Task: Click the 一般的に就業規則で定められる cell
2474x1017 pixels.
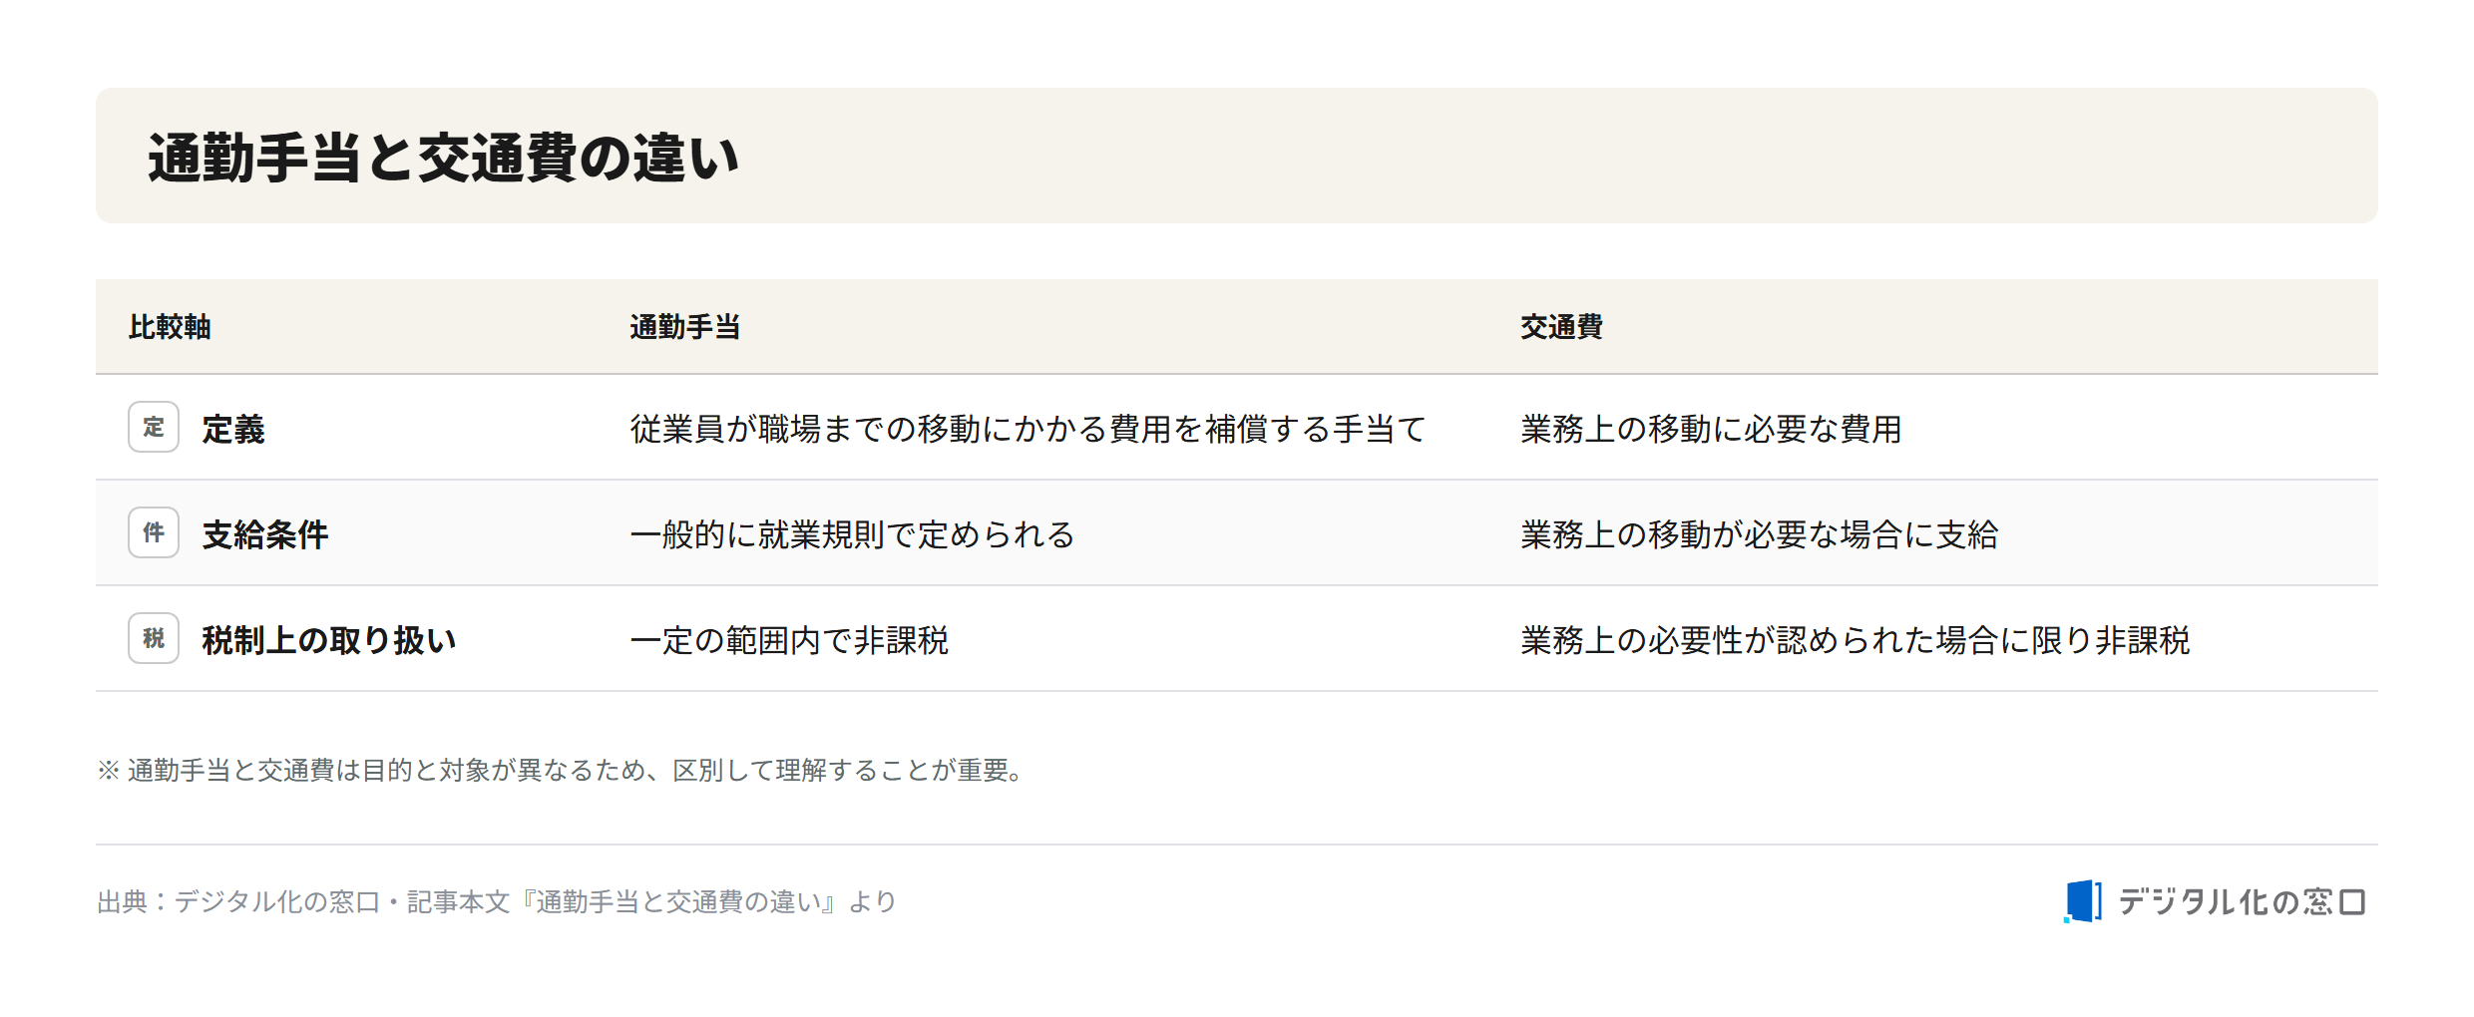Action: click(x=852, y=534)
